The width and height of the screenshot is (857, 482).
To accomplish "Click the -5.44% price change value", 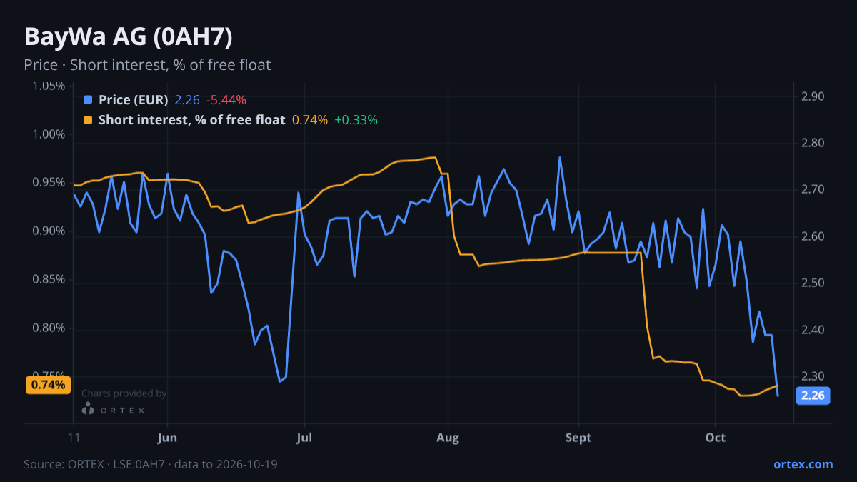I will point(226,100).
